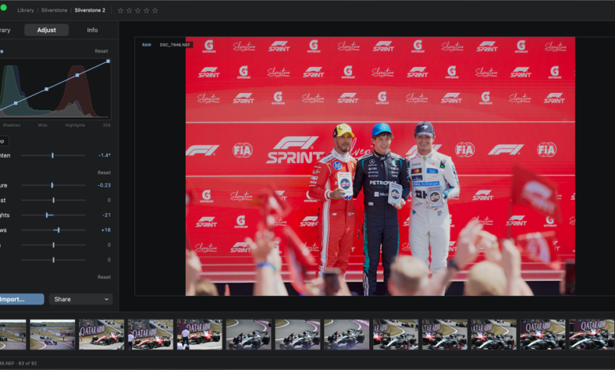
Task: Click the main podium photo preview
Action: [380, 166]
